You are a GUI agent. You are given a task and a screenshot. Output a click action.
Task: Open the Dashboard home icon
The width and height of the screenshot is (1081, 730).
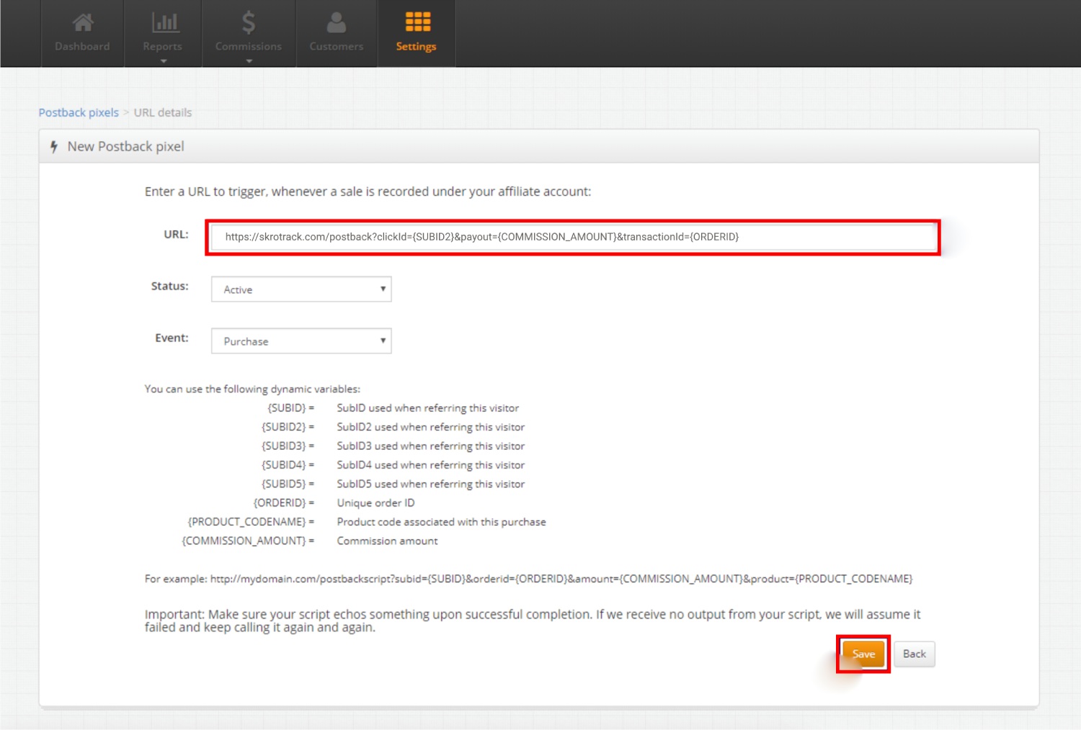[x=83, y=23]
